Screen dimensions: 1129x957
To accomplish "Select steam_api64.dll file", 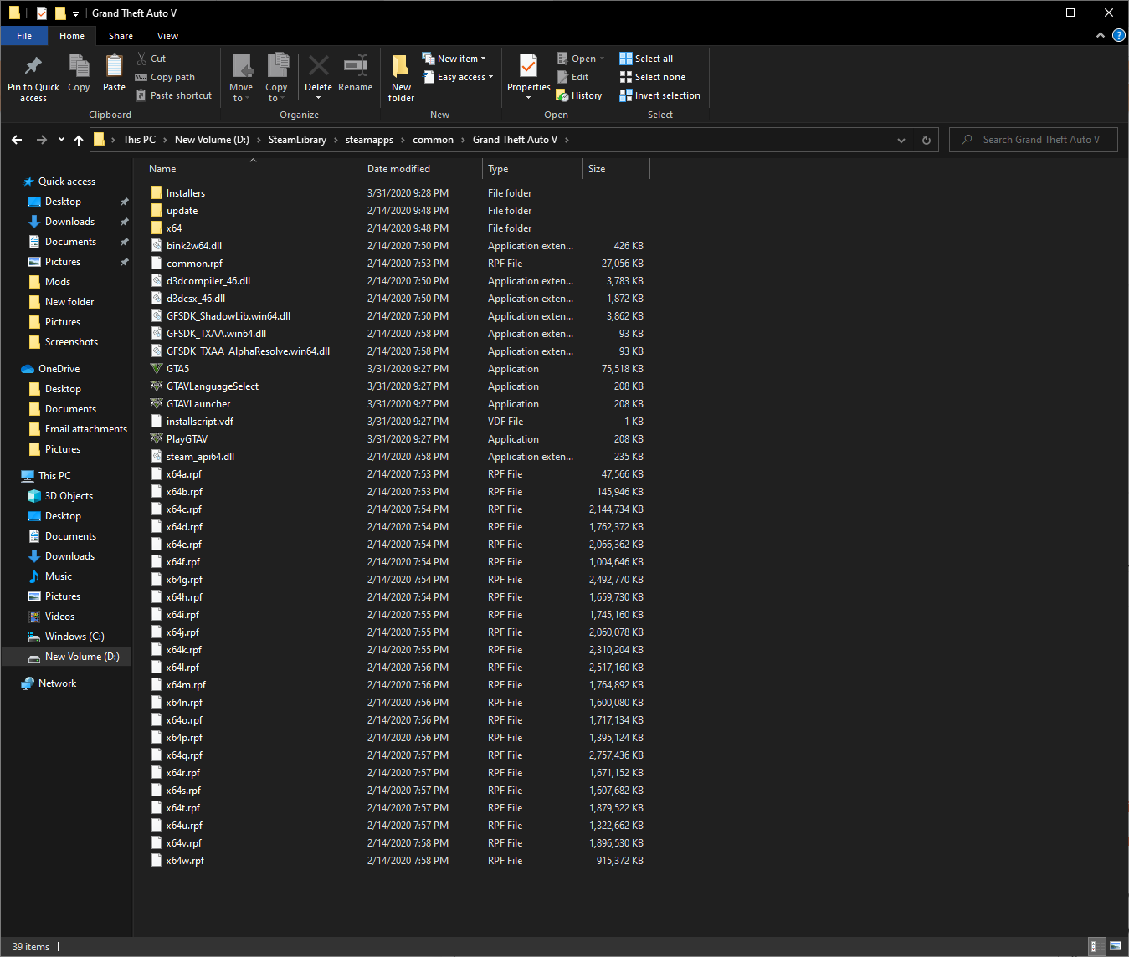I will 200,457.
